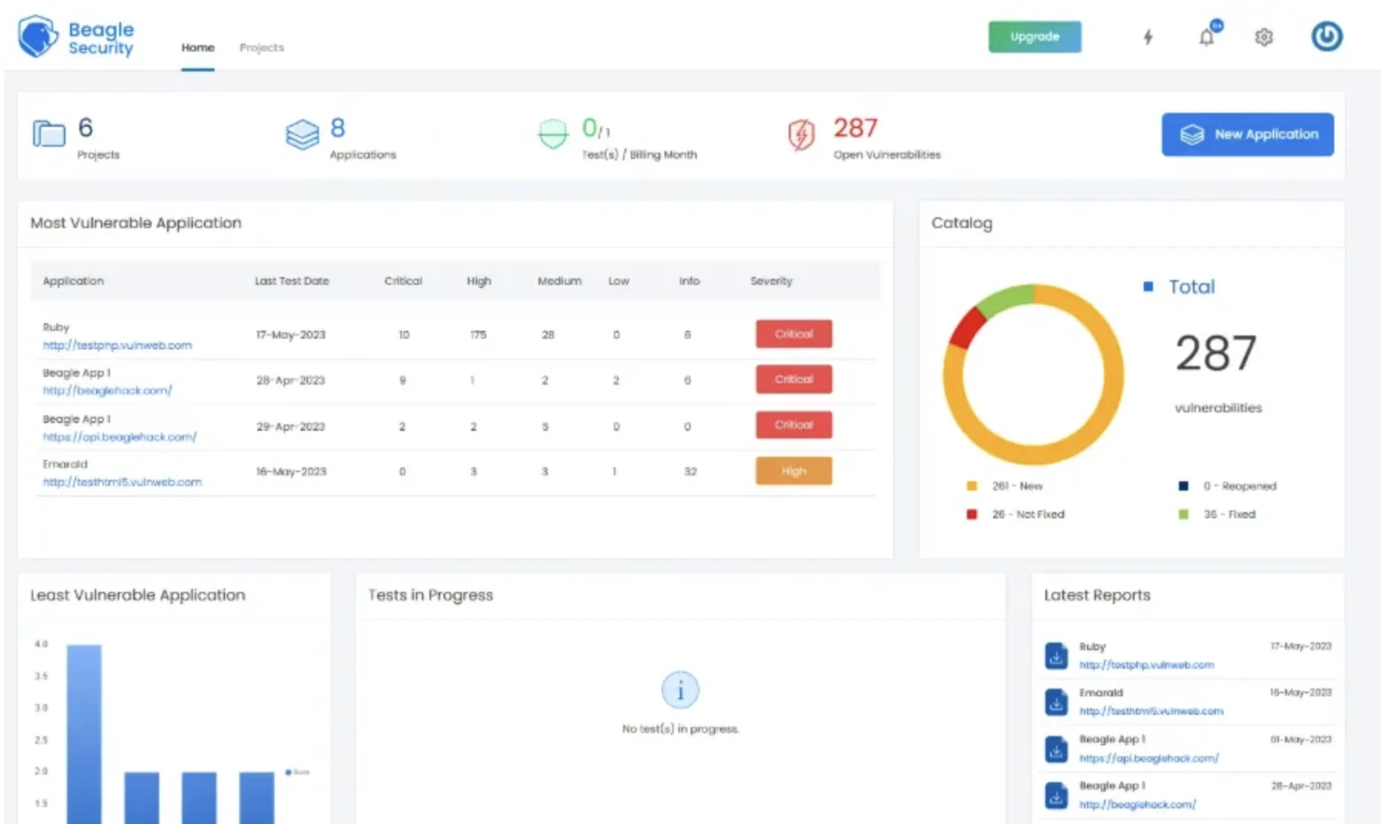Click the Beagle Security logo
1381x824 pixels.
coord(76,36)
